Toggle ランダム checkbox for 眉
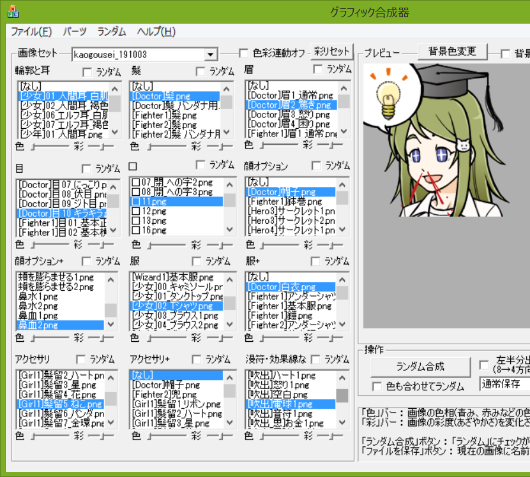The width and height of the screenshot is (530, 477). click(x=318, y=70)
